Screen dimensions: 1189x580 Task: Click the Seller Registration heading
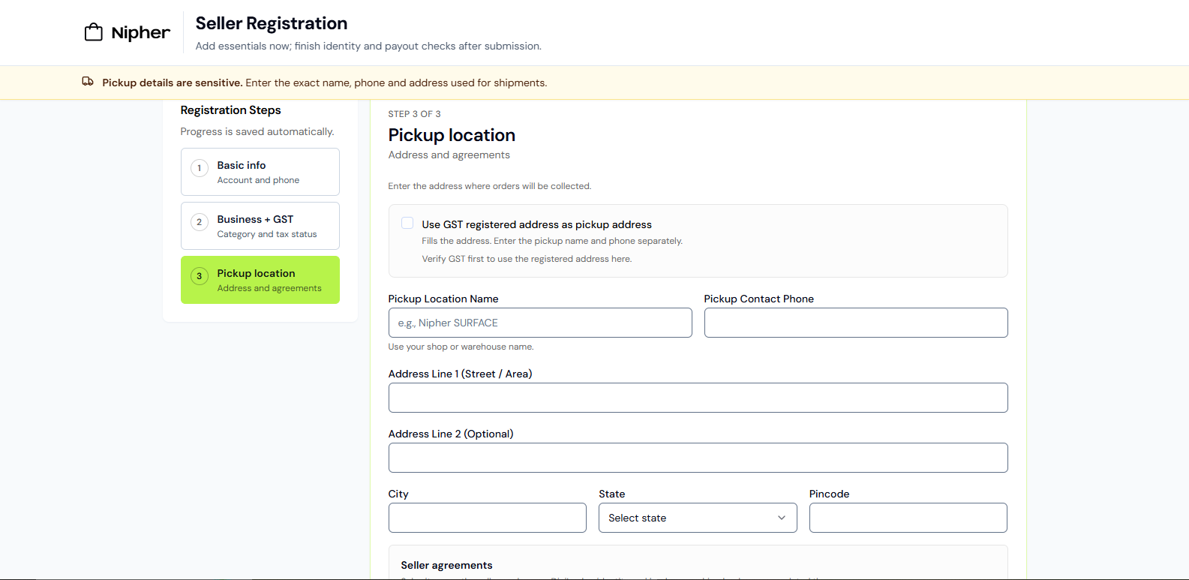pos(272,23)
